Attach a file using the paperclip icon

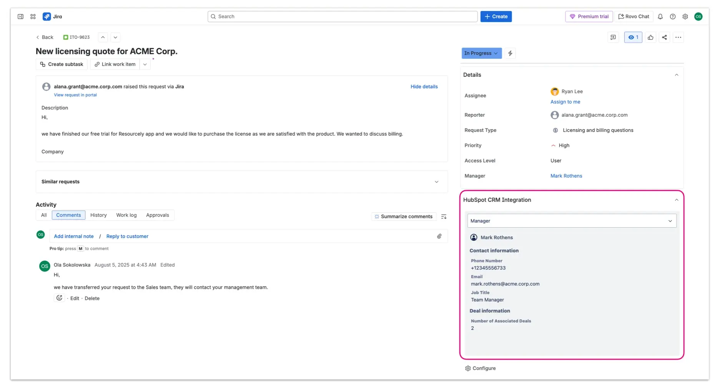tap(439, 236)
